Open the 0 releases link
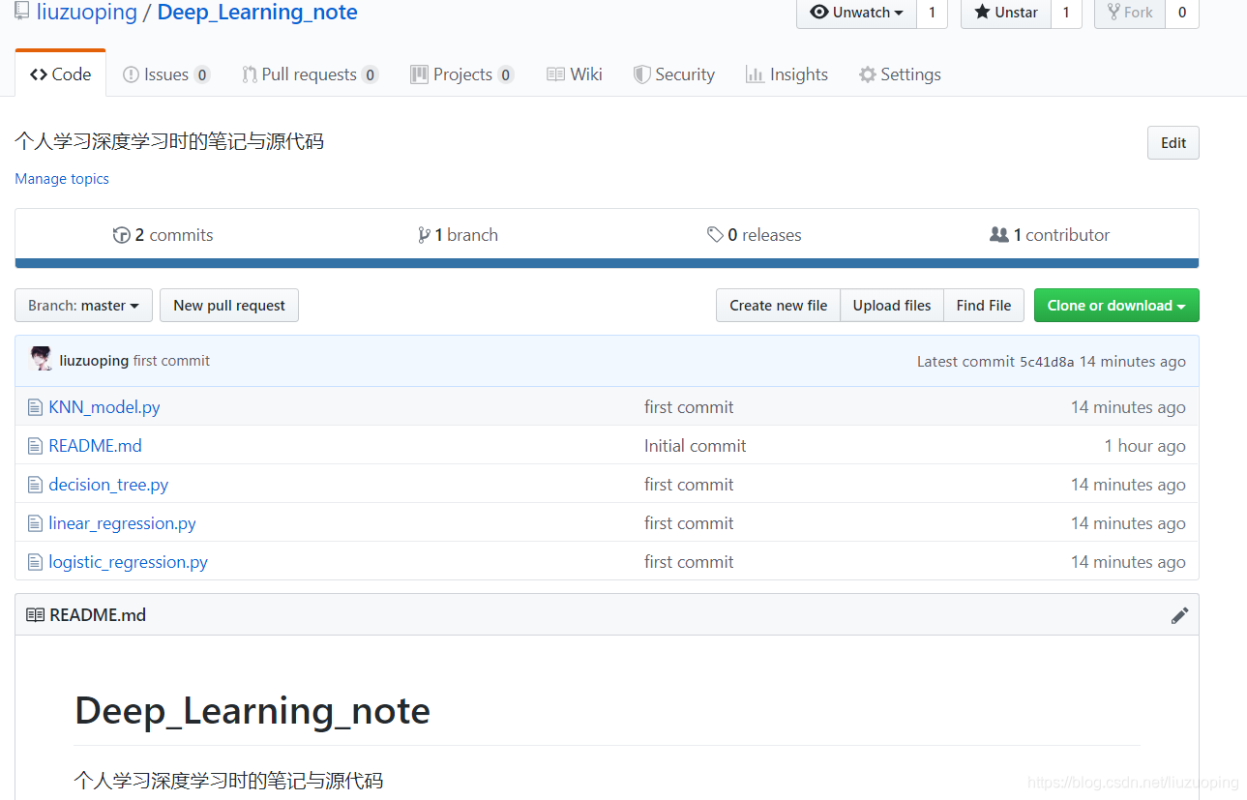The height and width of the screenshot is (800, 1247). [755, 235]
